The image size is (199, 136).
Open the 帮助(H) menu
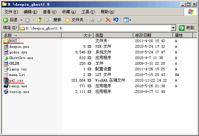pyautogui.click(x=107, y=12)
